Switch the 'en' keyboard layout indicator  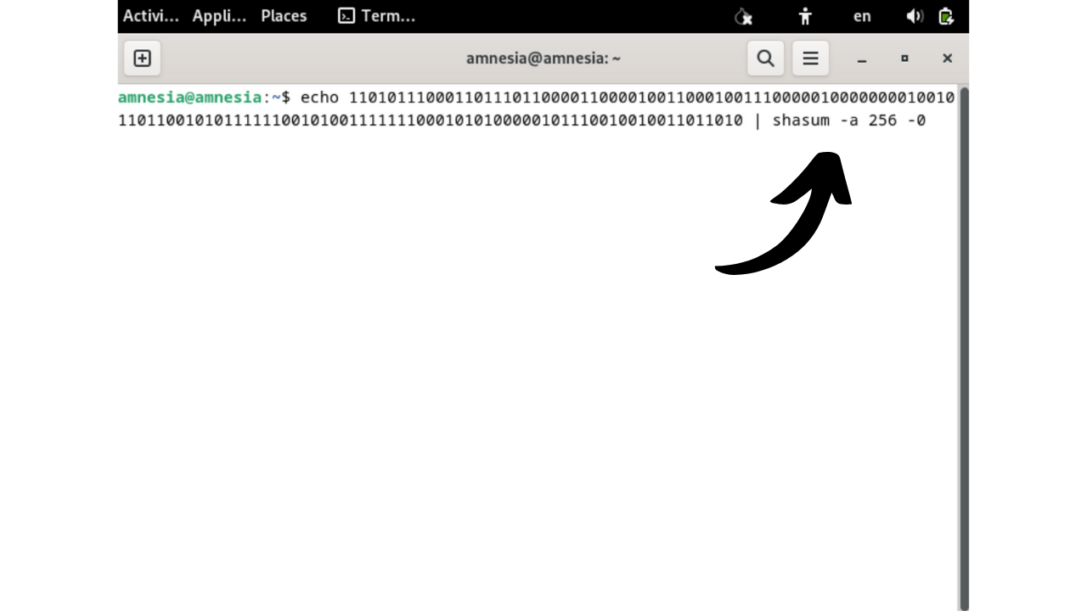click(x=862, y=16)
